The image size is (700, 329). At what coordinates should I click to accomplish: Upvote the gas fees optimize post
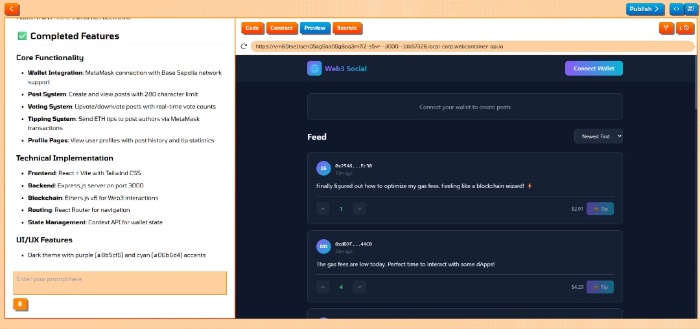(x=323, y=208)
